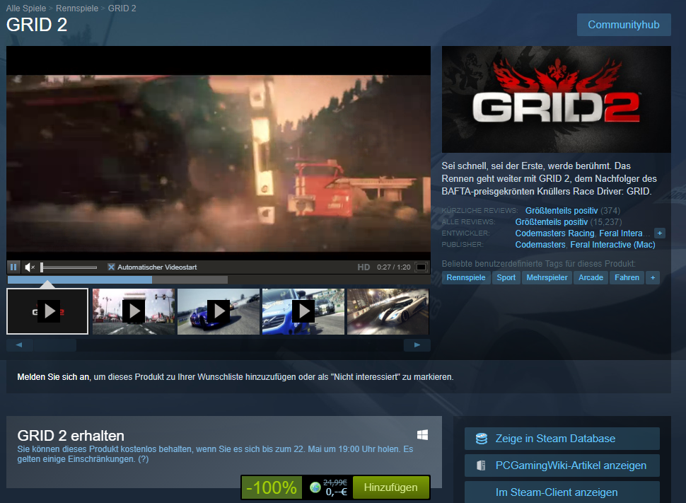The width and height of the screenshot is (686, 503).
Task: Click the 0:27 / 1:20 video time display
Action: click(x=394, y=267)
